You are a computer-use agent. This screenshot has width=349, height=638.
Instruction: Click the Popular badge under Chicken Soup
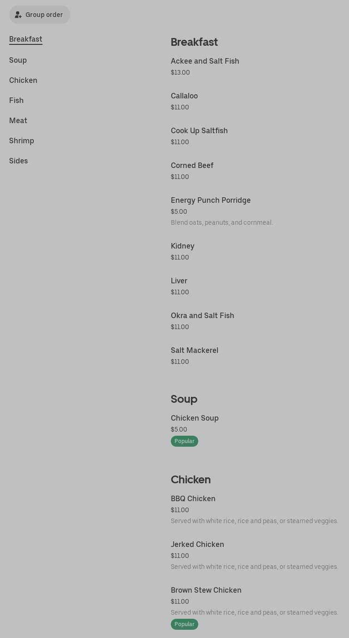click(x=185, y=441)
